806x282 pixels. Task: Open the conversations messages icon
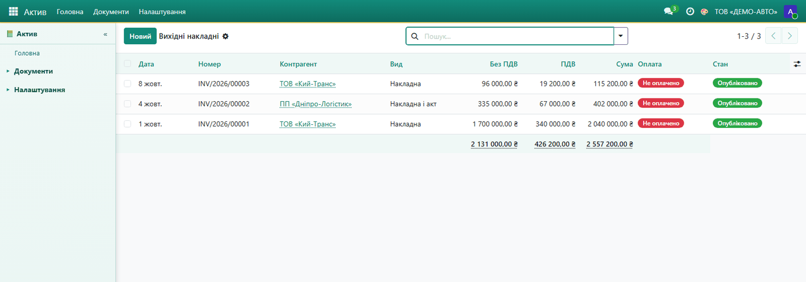668,12
